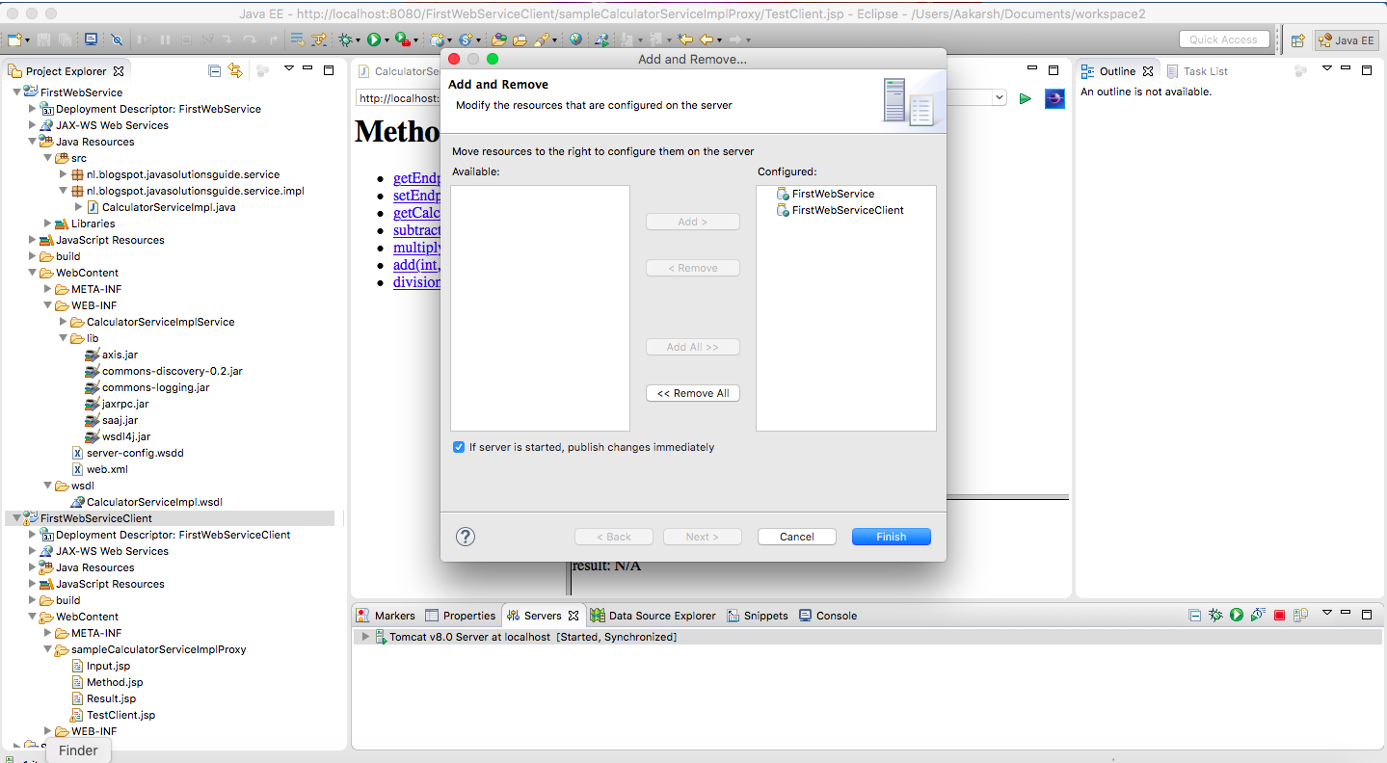The image size is (1387, 763).
Task: Collapse all in Project Explorer toolbar
Action: pos(214,70)
